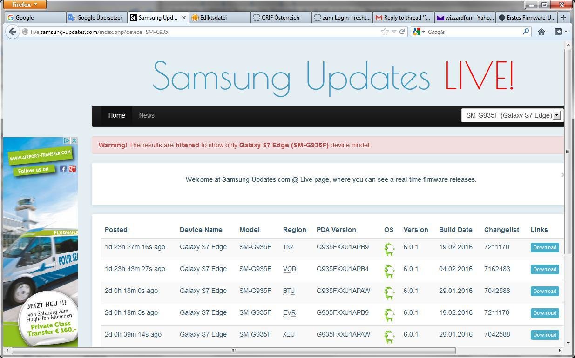Click Android icon in VOD row

click(x=389, y=271)
